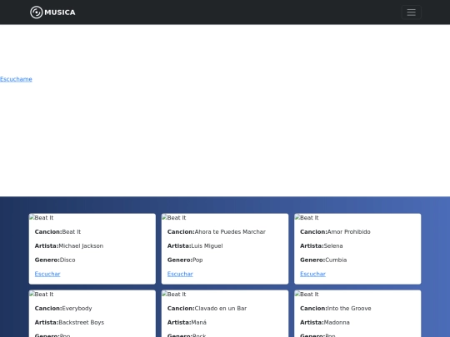Click song title Into the Groove
The height and width of the screenshot is (337, 450).
(349, 309)
